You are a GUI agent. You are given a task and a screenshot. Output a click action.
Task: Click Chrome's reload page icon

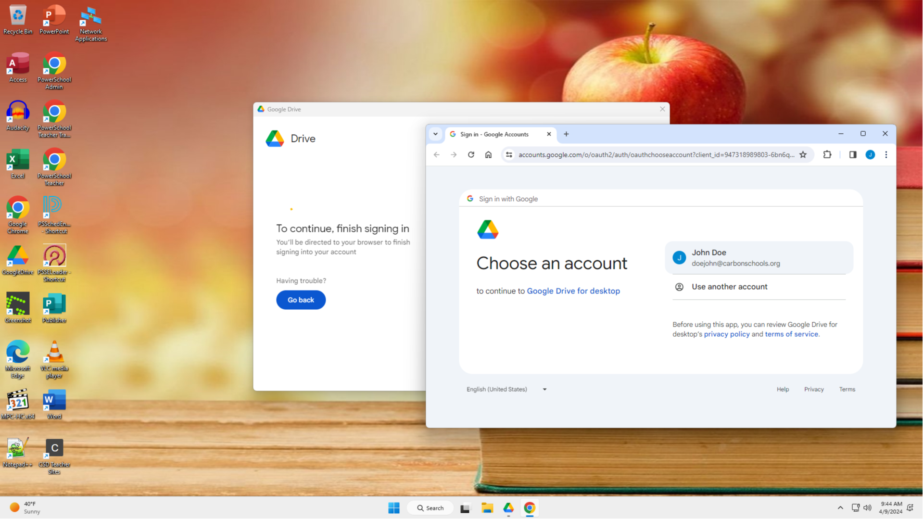click(x=471, y=155)
